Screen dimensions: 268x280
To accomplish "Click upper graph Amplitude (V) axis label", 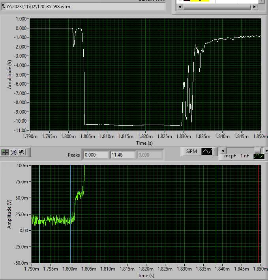I will pos(9,75).
